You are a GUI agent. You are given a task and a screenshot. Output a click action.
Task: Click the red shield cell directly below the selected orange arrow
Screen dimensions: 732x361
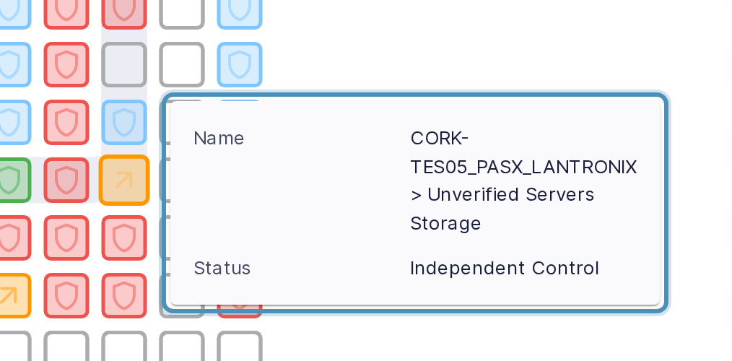124,238
